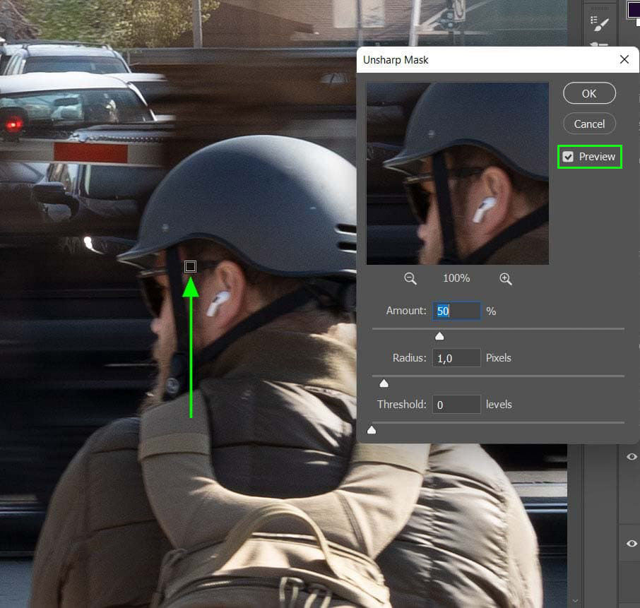Zoom in the Unsharp Mask preview
Viewport: 640px width, 608px height.
505,279
